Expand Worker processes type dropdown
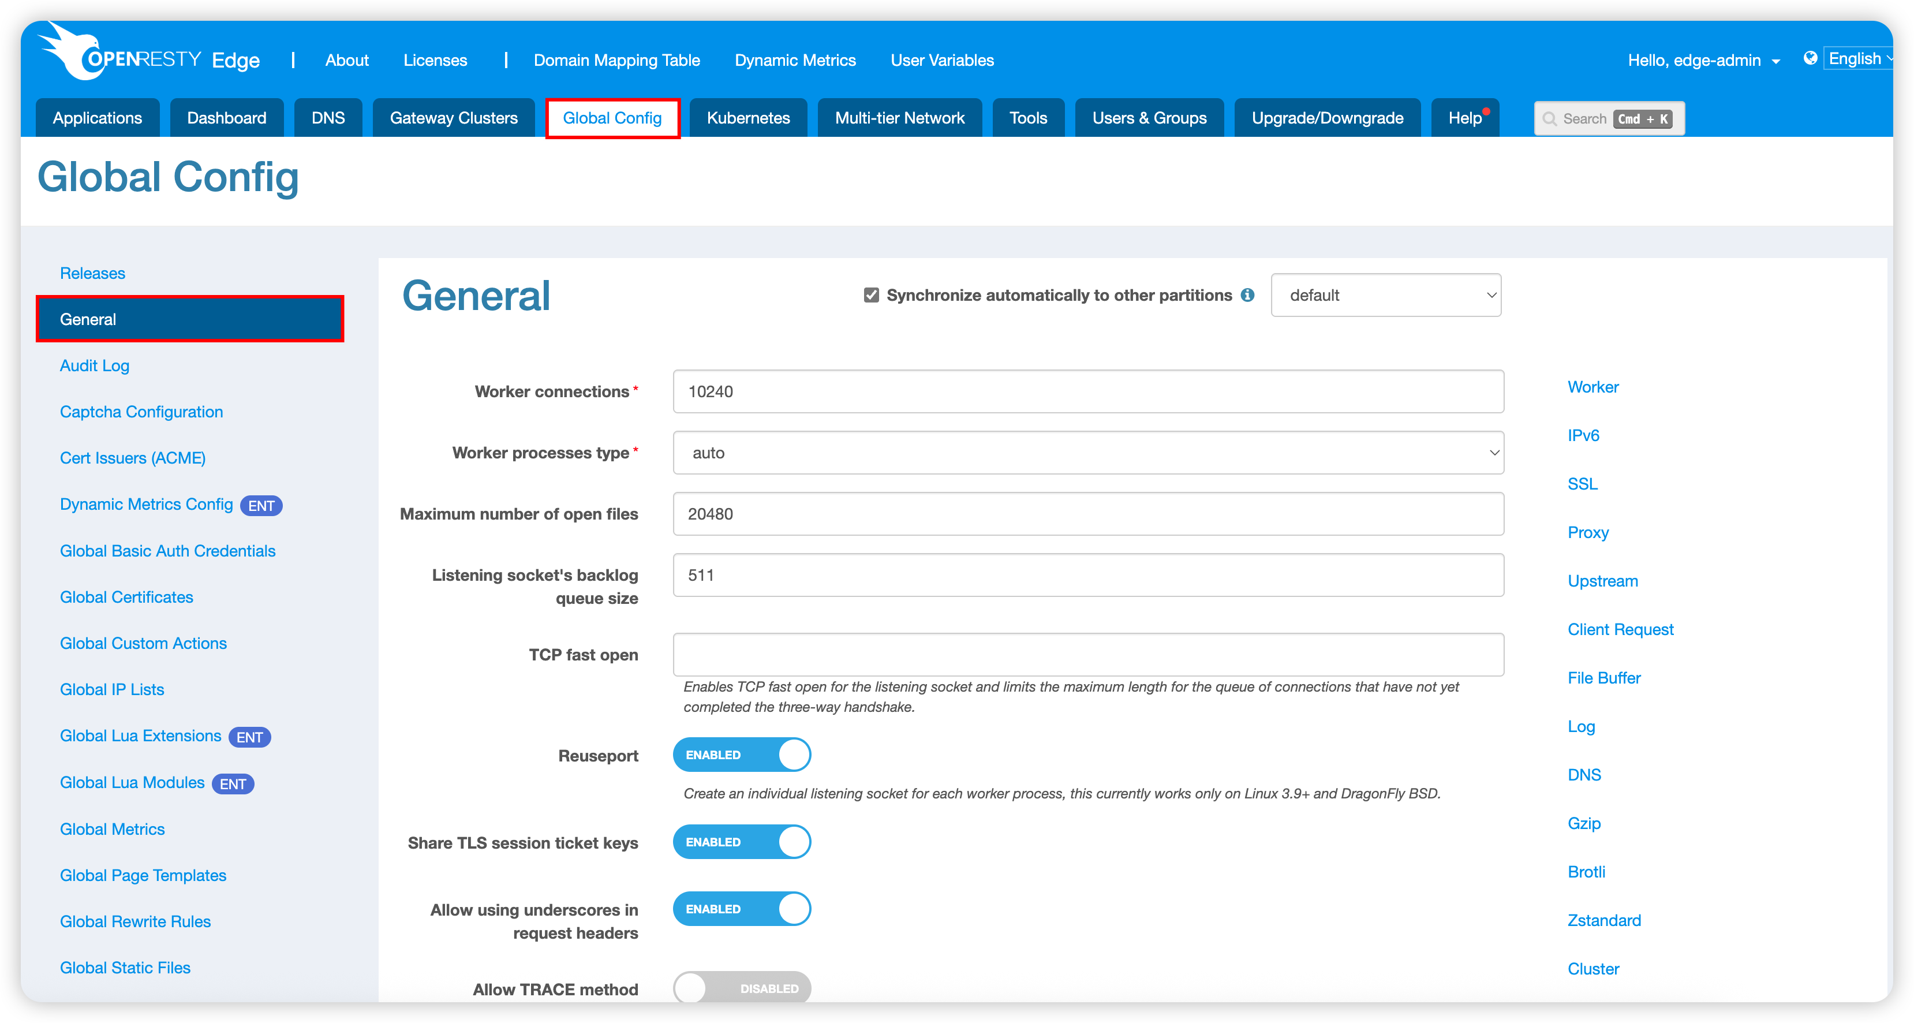Viewport: 1914px width, 1023px height. 1088,453
